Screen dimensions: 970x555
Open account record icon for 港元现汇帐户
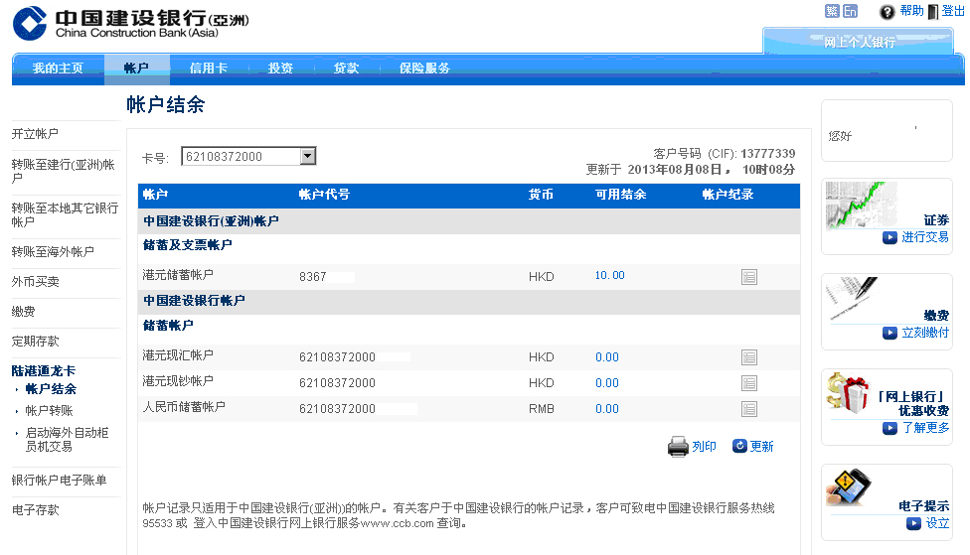[749, 357]
